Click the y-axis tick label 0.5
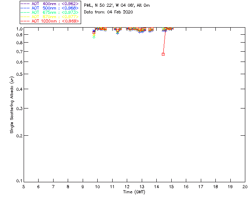 tap(19, 74)
